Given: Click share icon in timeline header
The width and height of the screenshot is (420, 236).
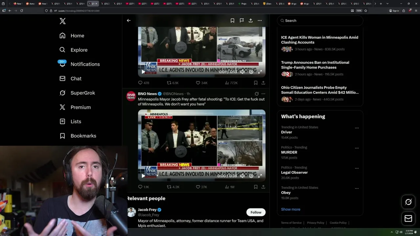Looking at the screenshot, I should coord(251,20).
